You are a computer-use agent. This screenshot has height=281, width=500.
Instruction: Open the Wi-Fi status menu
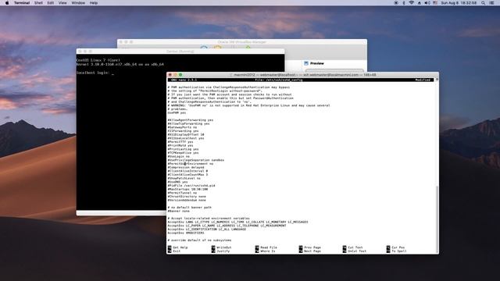412,3
